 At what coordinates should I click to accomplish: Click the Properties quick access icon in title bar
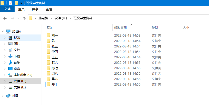[11, 3]
